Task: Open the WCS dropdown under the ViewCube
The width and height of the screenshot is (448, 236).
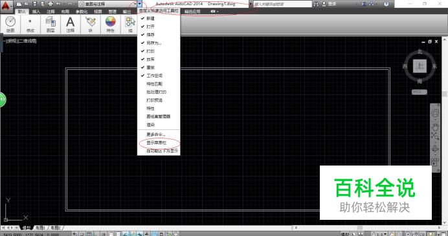Action: coord(419,92)
